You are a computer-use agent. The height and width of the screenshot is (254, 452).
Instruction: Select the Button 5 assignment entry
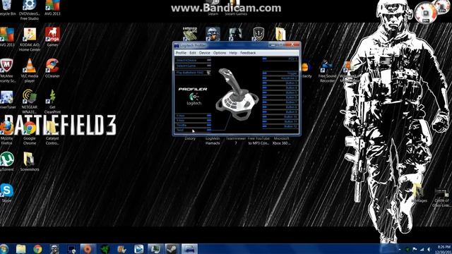pyautogui.click(x=280, y=92)
